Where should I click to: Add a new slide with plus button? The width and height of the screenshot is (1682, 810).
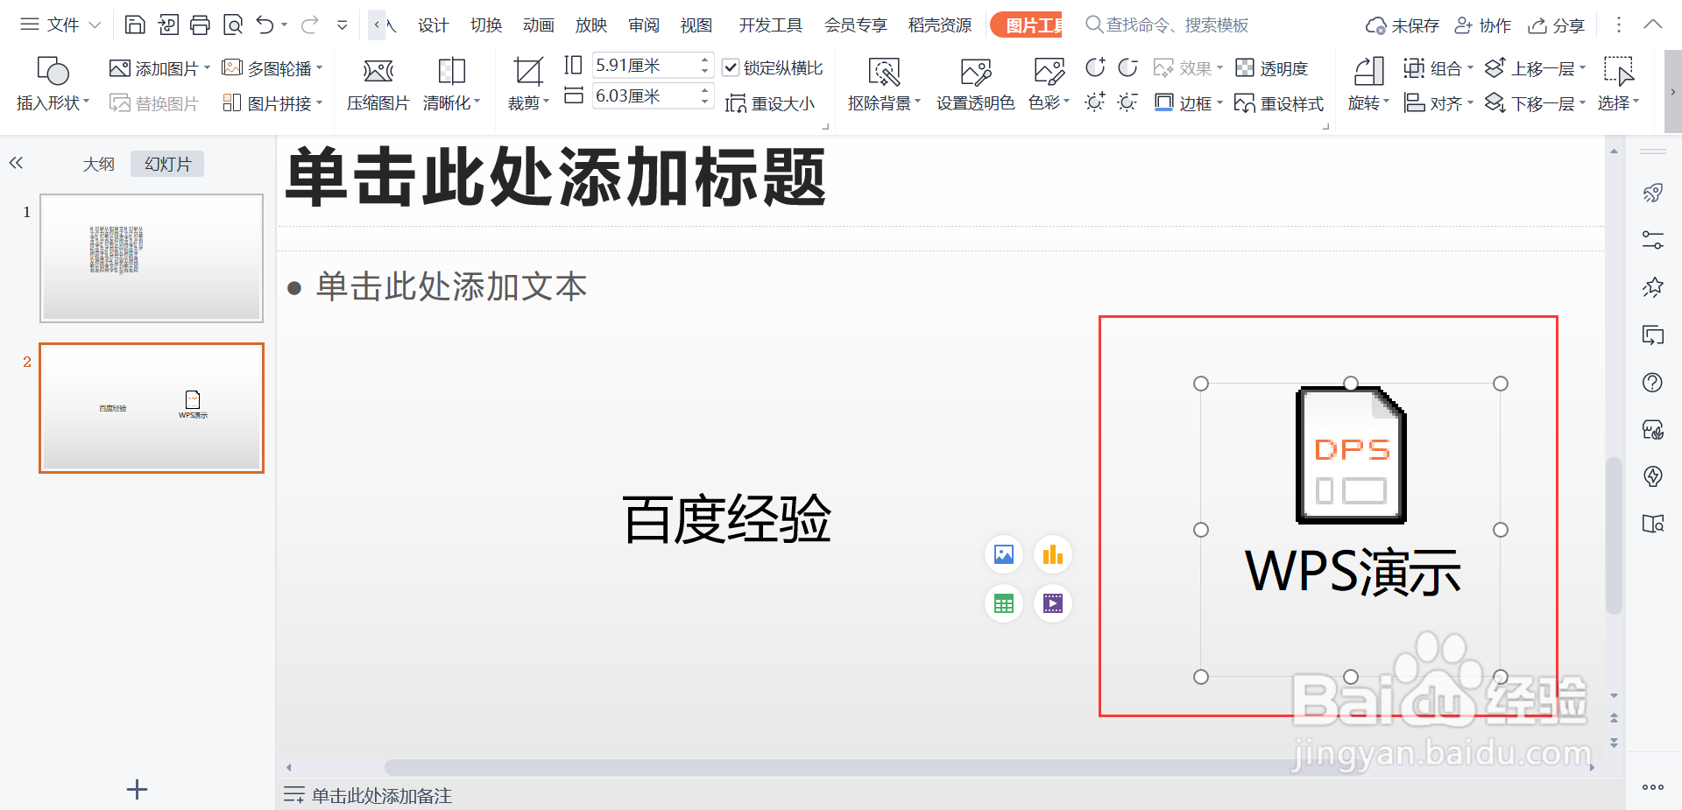tap(137, 789)
